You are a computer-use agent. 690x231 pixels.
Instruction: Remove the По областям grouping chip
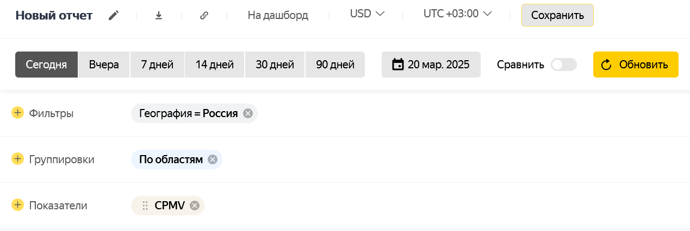coord(213,159)
